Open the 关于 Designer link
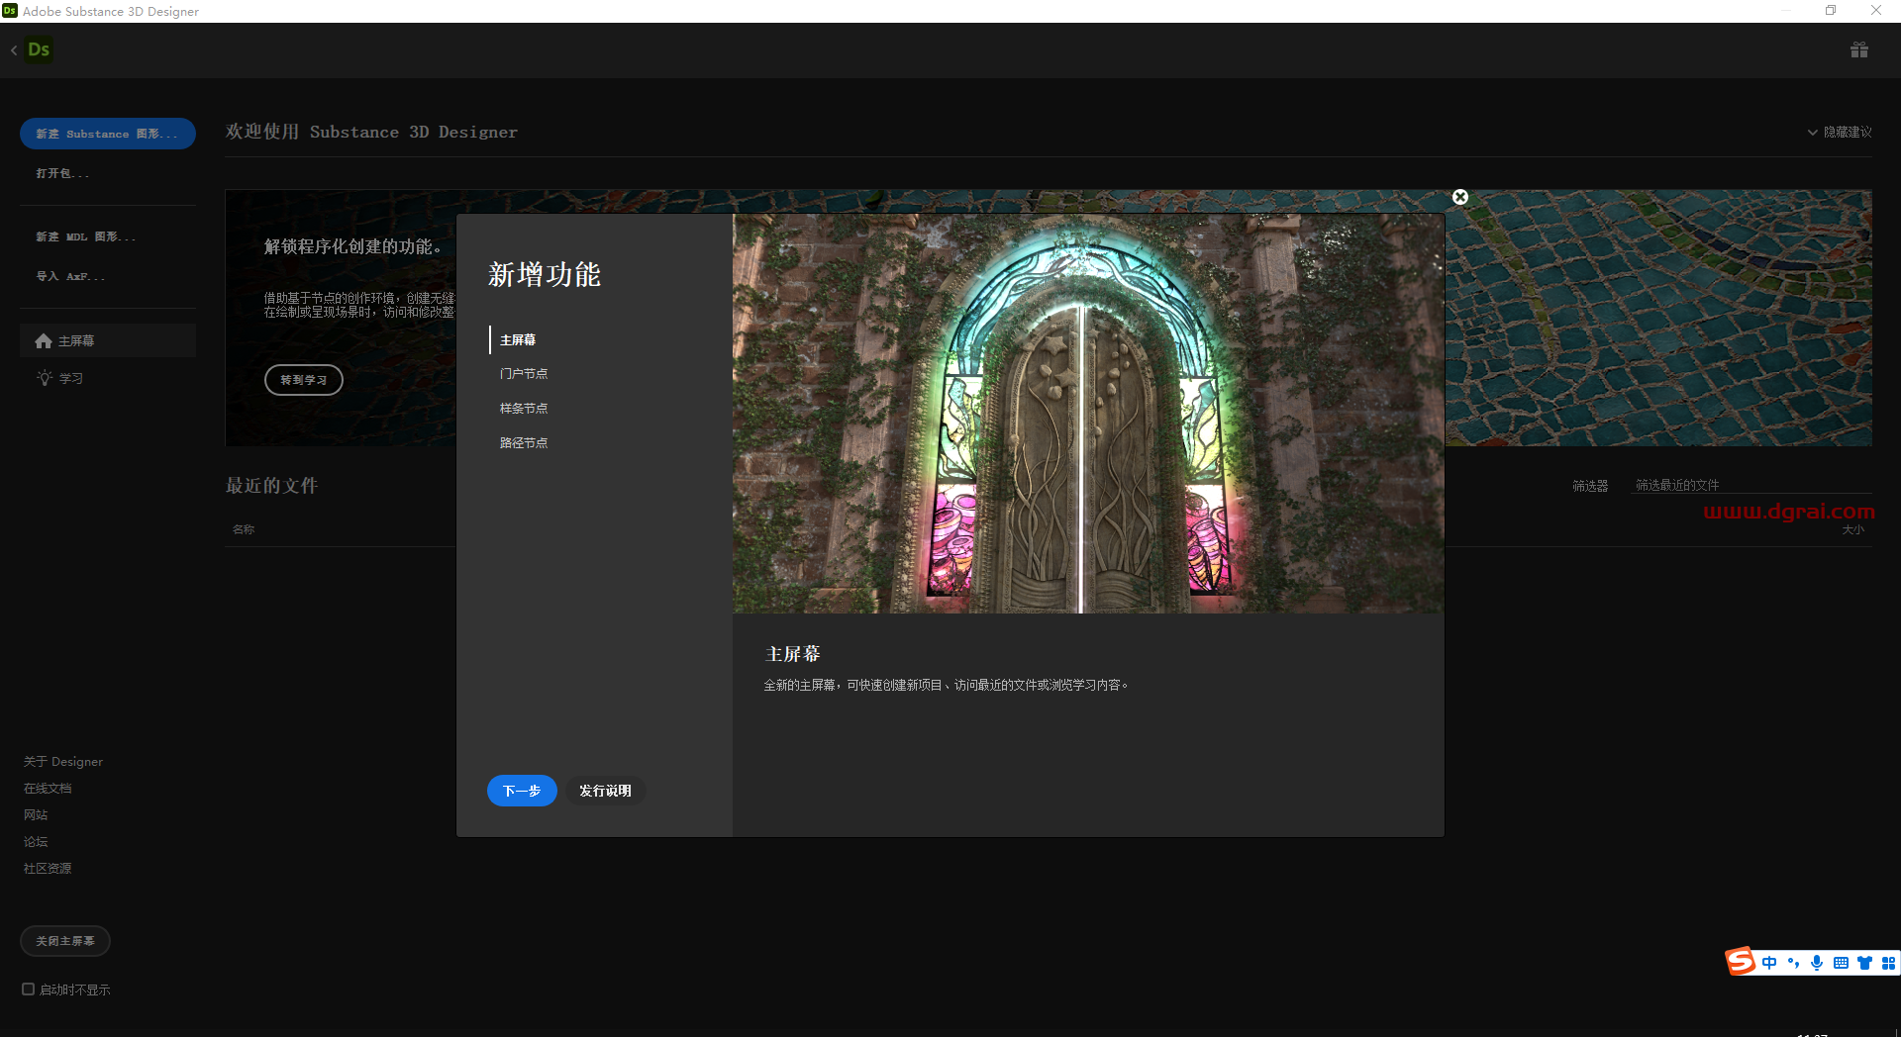1901x1037 pixels. [x=63, y=761]
